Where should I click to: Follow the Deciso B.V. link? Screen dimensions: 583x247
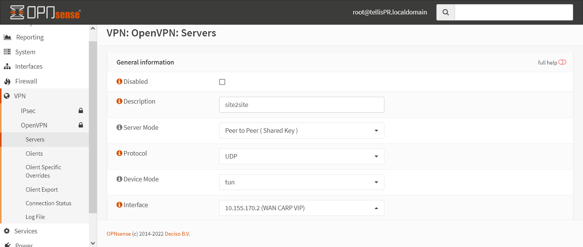point(177,233)
